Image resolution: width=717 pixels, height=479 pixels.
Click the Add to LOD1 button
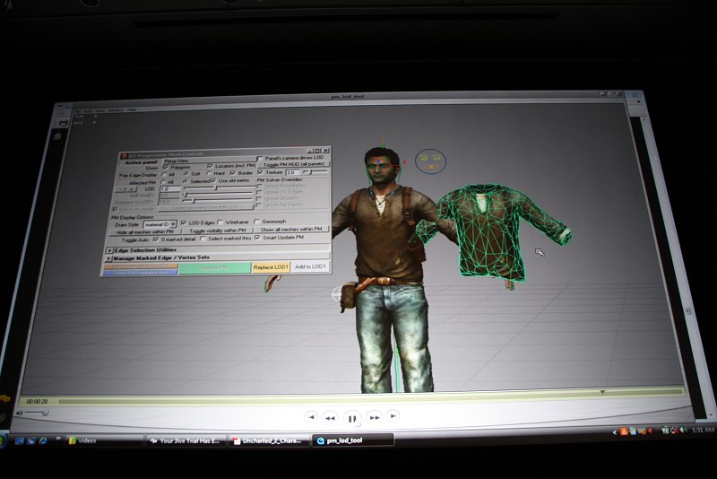(x=310, y=266)
